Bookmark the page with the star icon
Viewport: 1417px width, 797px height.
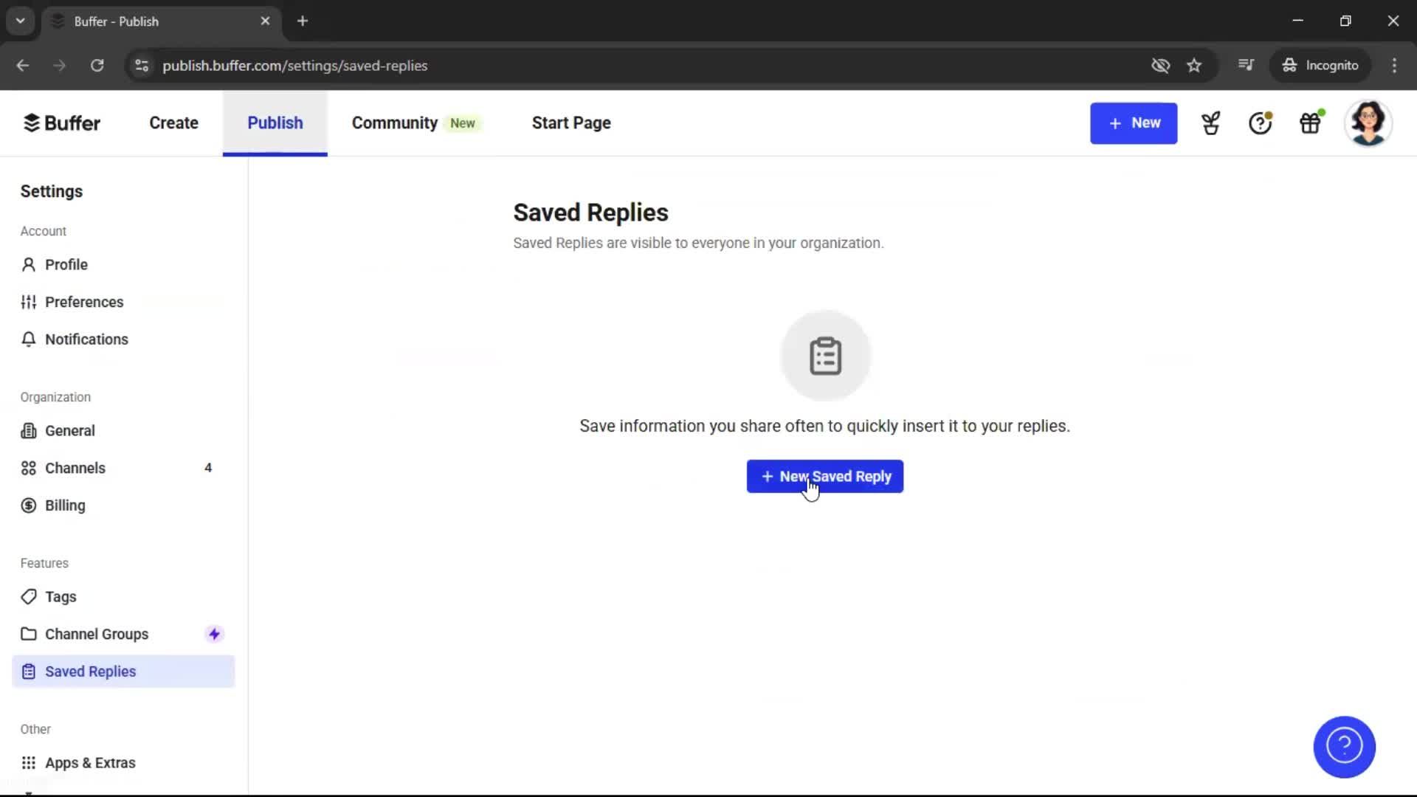click(1194, 66)
